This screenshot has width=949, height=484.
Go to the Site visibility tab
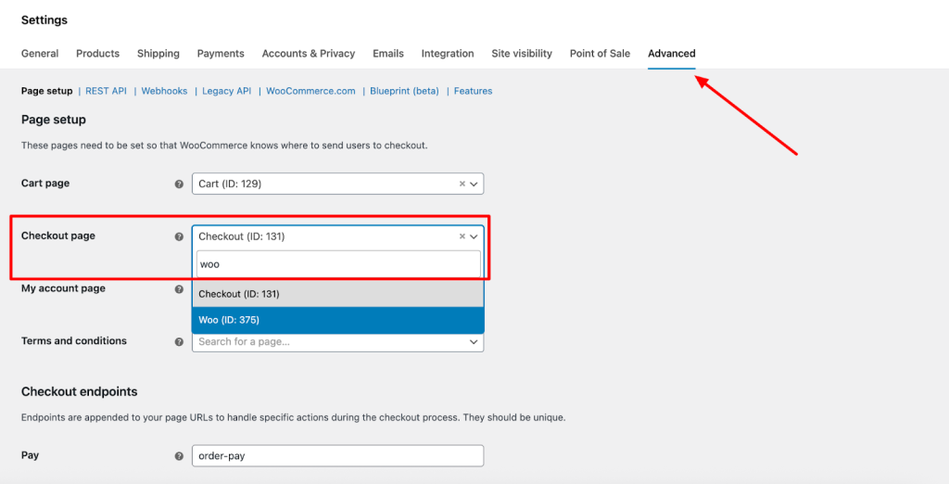click(x=522, y=54)
